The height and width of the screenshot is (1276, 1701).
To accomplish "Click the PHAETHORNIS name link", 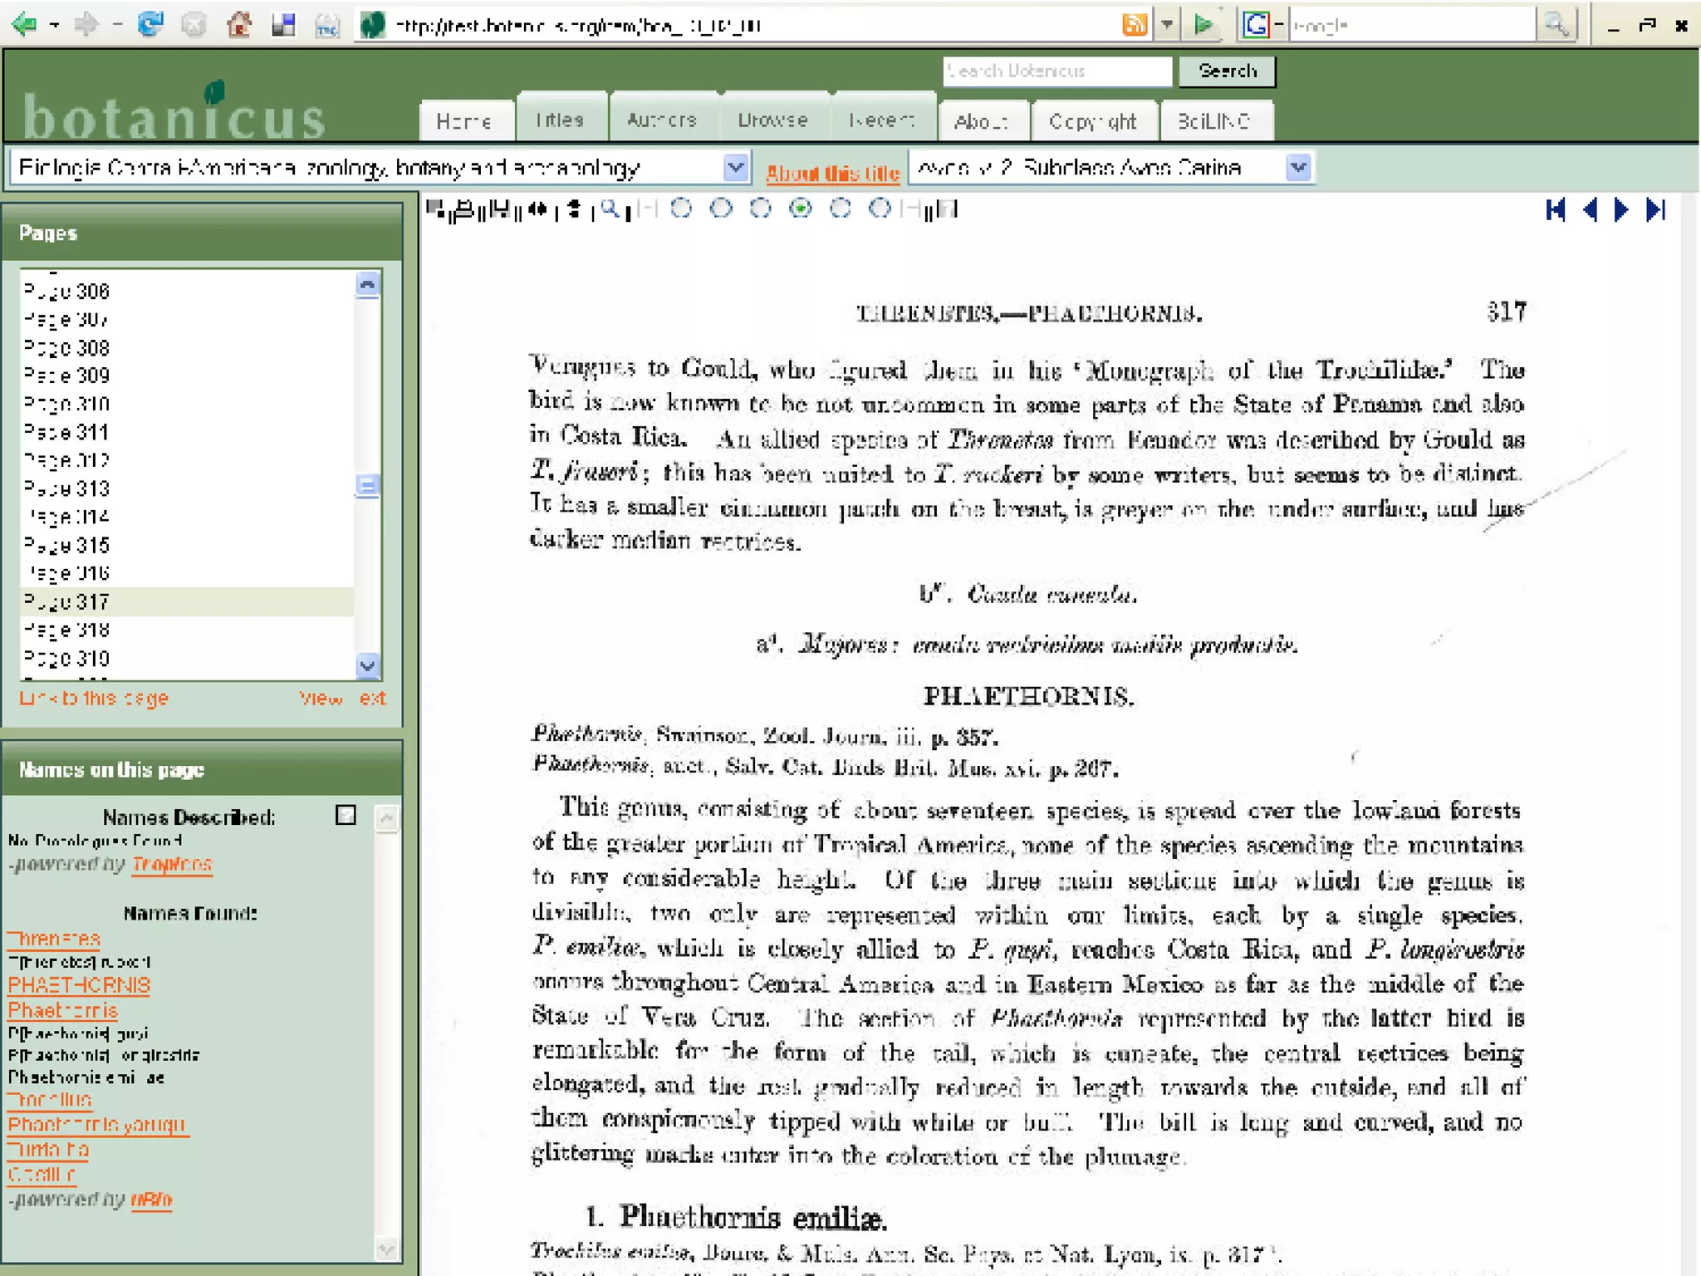I will pos(79,985).
